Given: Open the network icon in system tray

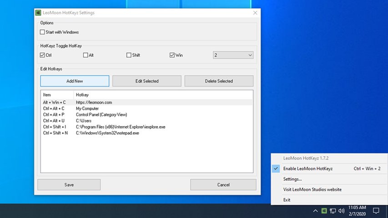Looking at the screenshot, I should tap(333, 211).
